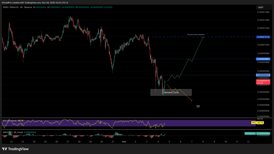The height and width of the screenshot is (154, 274).
Task: Open the RSI indicator legend
Action: 9,121
